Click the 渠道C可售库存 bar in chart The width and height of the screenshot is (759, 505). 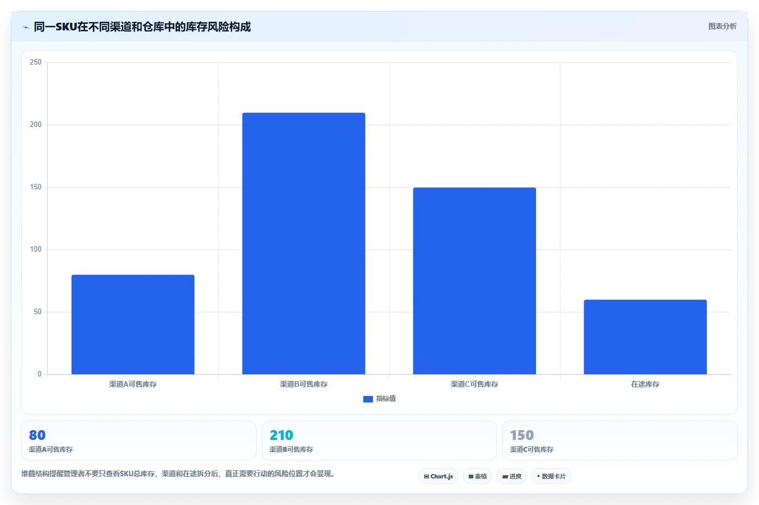coord(474,281)
